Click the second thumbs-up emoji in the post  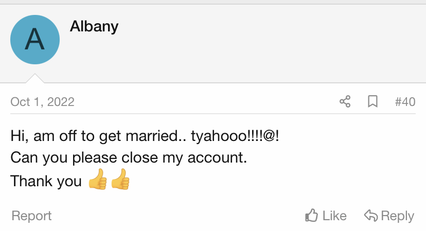(120, 181)
